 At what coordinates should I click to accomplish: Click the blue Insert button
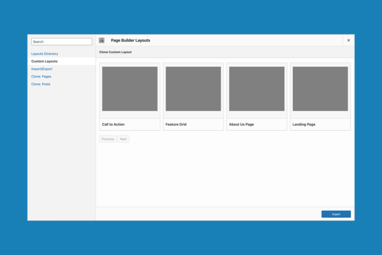coord(336,214)
